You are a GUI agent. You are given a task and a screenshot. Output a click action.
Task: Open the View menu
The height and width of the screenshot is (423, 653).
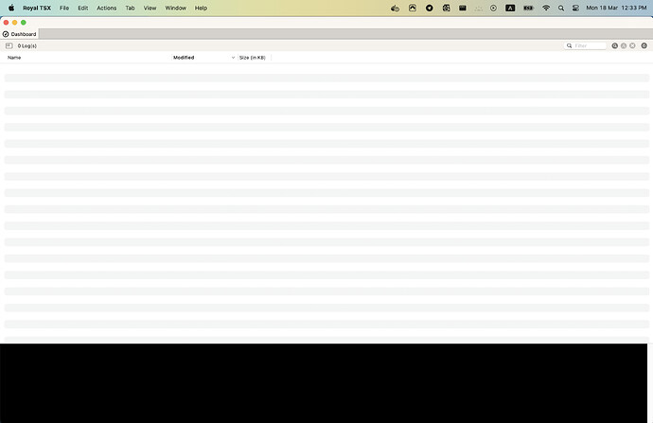click(150, 8)
